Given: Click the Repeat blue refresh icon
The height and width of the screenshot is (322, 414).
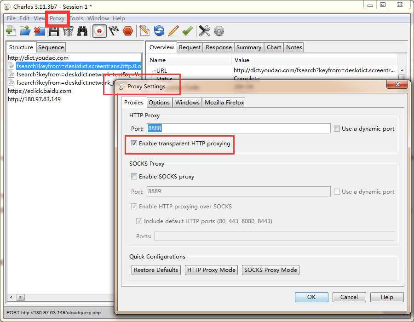Looking at the screenshot, I should 159,31.
